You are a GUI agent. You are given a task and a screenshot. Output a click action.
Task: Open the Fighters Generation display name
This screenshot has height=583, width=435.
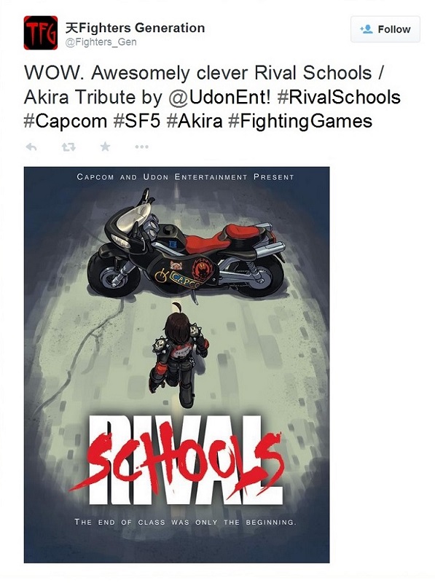tap(135, 28)
